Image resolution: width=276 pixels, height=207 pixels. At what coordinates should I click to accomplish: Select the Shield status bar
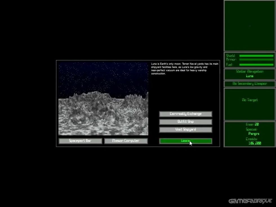257,56
